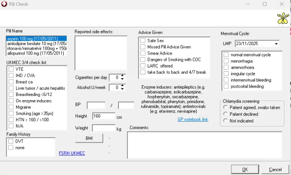
Task: Select allopurinol 100 mg pill entry
Action: tap(36, 53)
